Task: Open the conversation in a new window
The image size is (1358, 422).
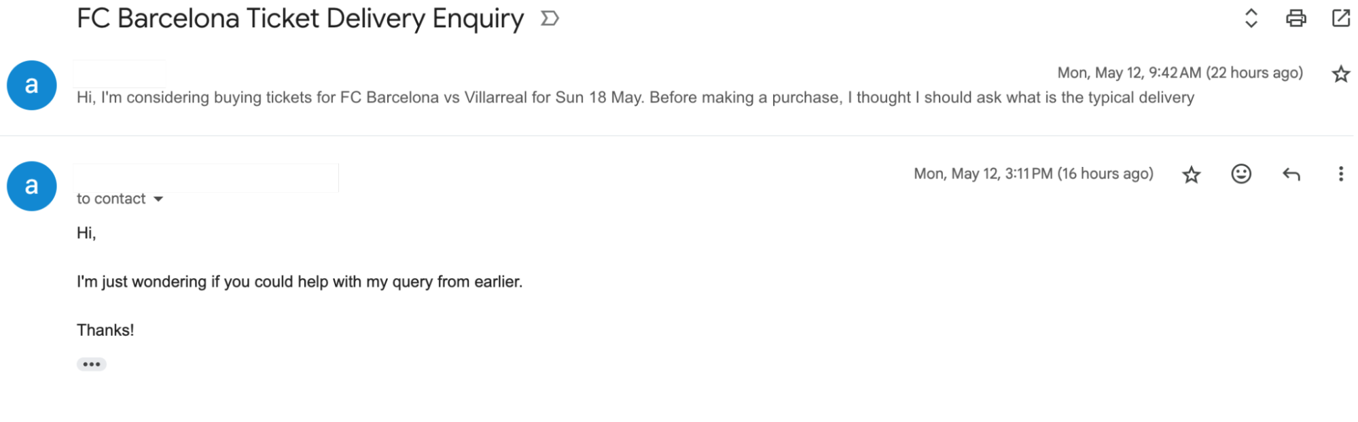Action: (x=1340, y=18)
